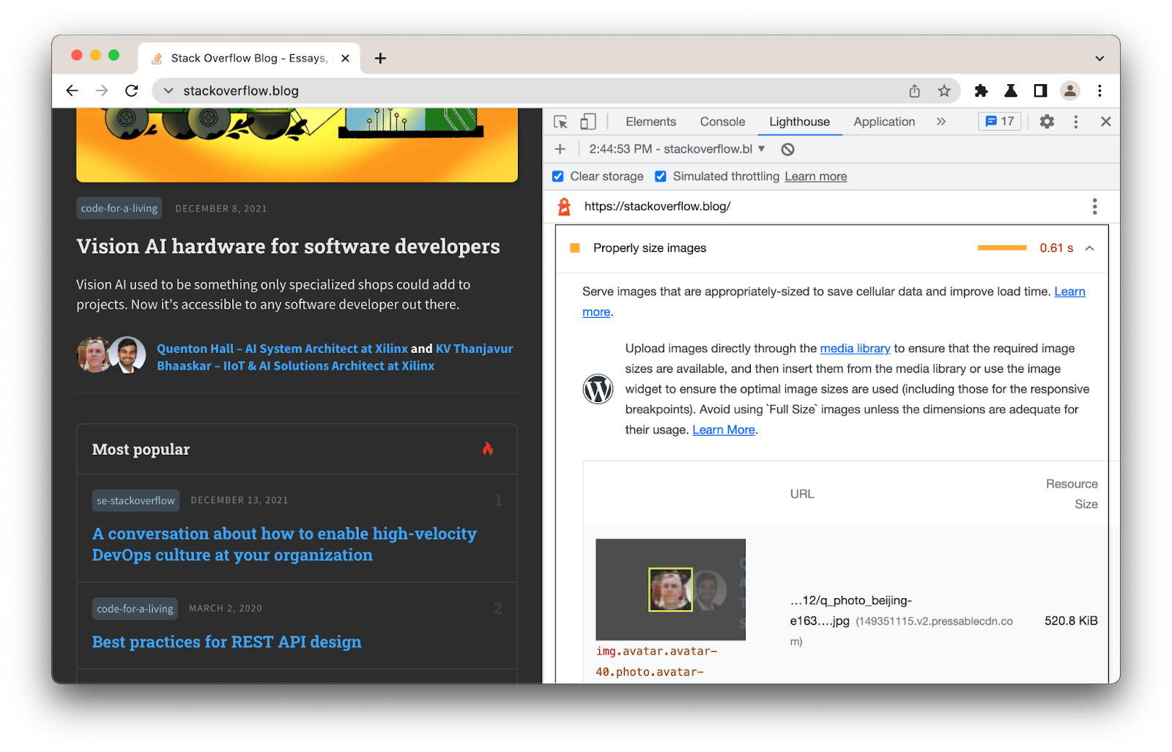Switch to the Application tab
Screen dimensions: 1172x752
(884, 122)
